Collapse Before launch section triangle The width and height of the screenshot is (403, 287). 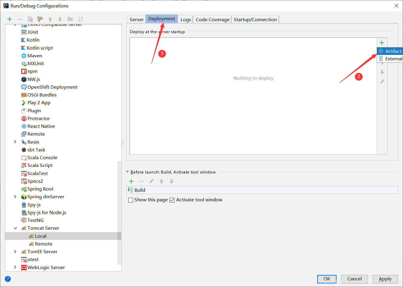128,172
